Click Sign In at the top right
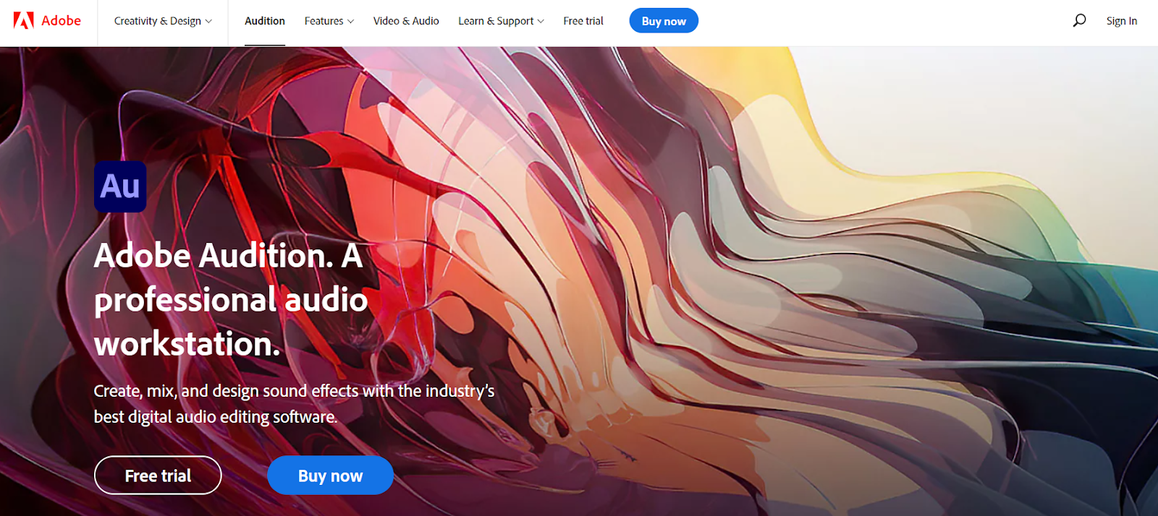The height and width of the screenshot is (516, 1158). click(x=1122, y=21)
